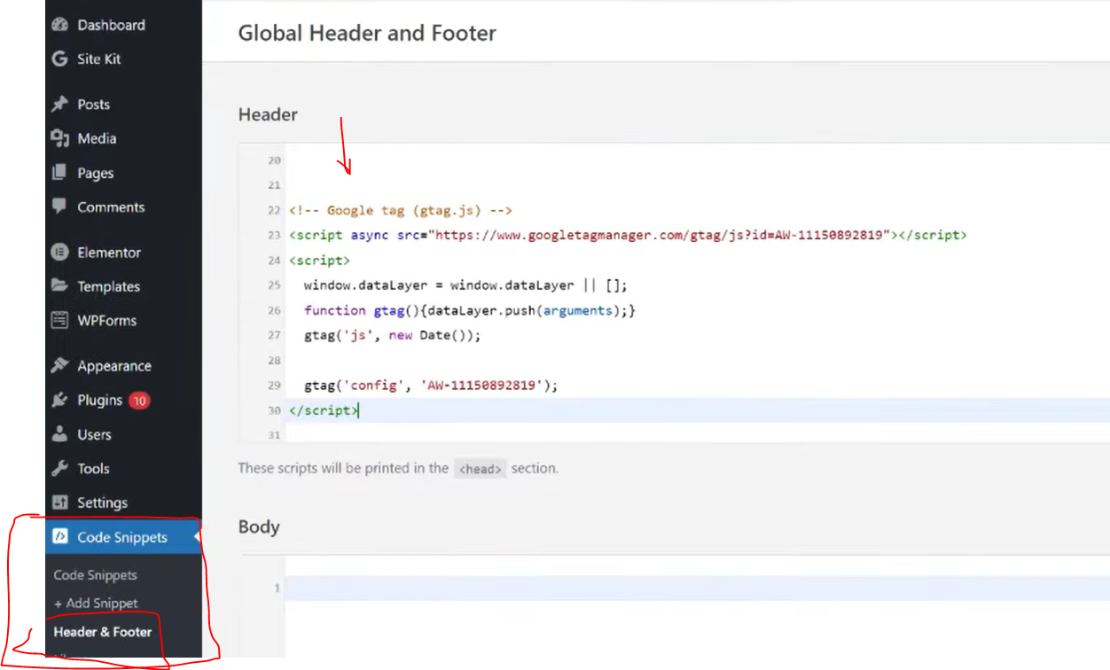Click the Comments speech bubble icon
This screenshot has height=670, width=1110.
pyautogui.click(x=60, y=206)
